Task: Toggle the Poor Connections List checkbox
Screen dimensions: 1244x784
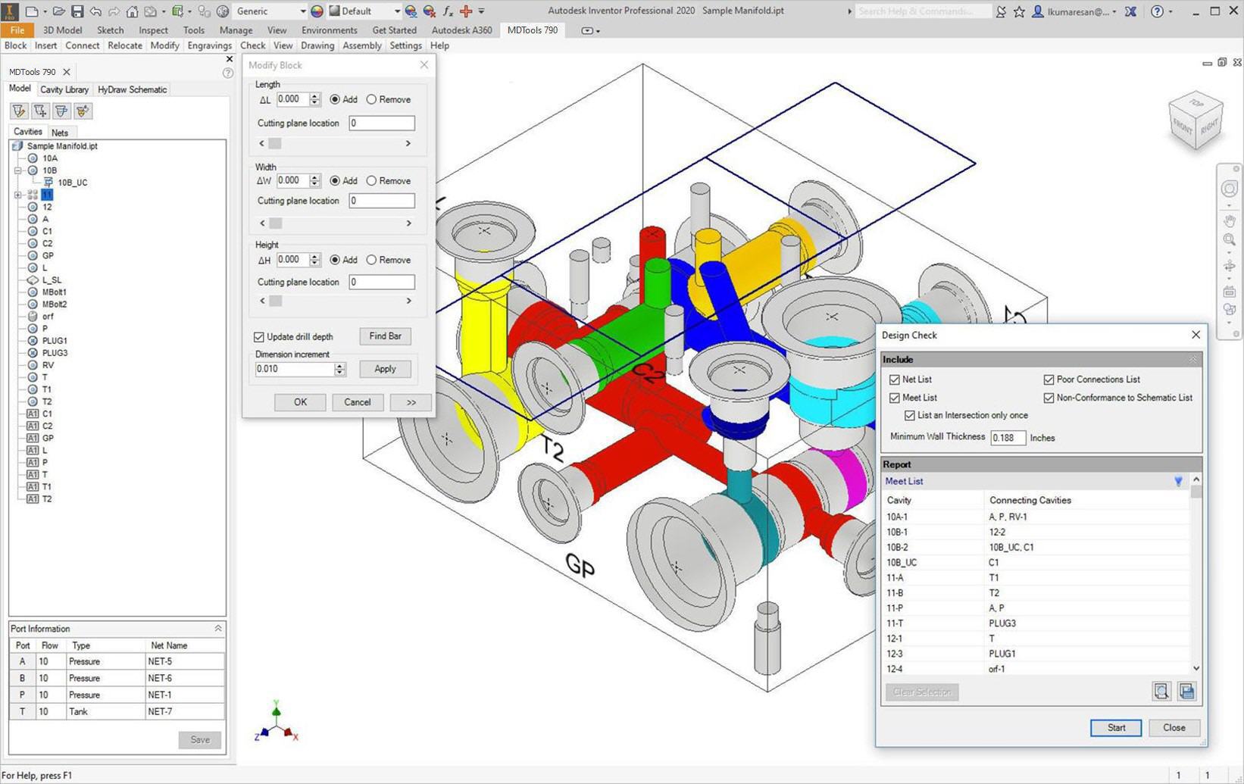Action: point(1049,380)
